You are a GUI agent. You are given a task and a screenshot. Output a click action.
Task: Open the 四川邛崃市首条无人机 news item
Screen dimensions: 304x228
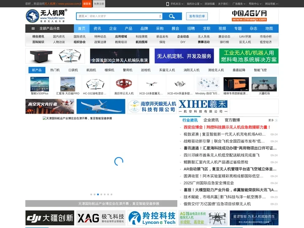222,155
